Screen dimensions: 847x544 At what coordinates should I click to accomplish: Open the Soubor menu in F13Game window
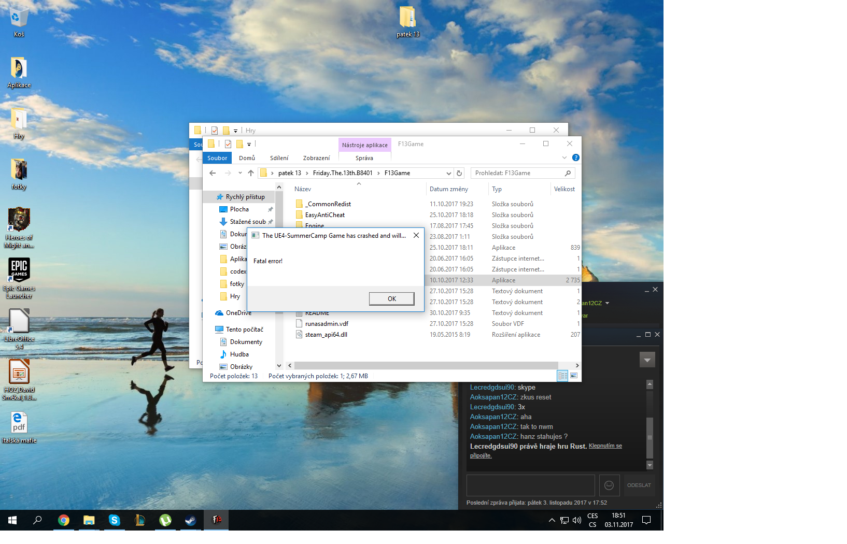pyautogui.click(x=217, y=158)
